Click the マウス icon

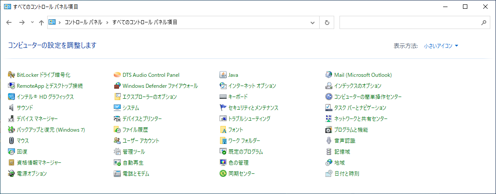coord(11,140)
